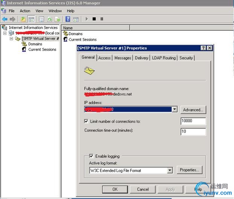
Task: Collapse the SMTP Virtual Server tree node
Action: coord(11,39)
